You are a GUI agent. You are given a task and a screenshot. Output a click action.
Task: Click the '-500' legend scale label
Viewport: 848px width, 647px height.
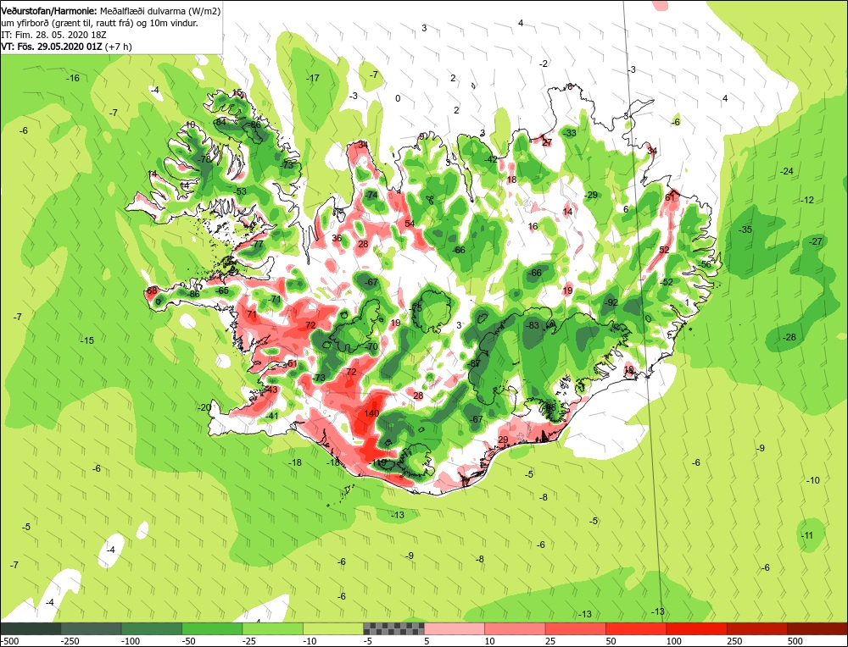click(9, 641)
